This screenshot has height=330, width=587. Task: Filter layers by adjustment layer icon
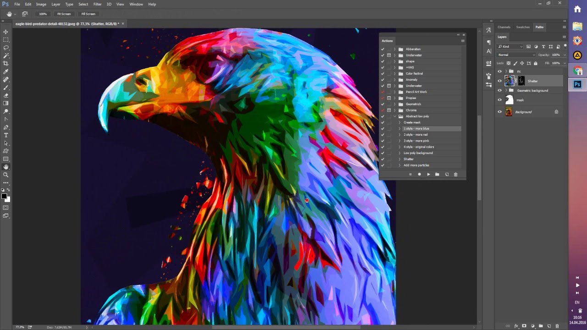click(x=536, y=46)
